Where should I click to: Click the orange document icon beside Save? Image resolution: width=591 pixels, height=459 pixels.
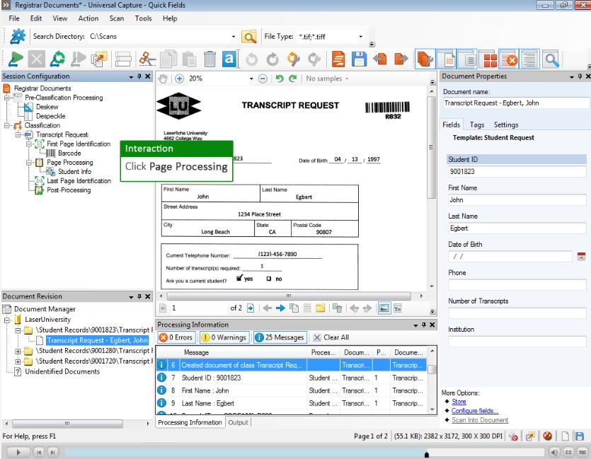pos(338,59)
